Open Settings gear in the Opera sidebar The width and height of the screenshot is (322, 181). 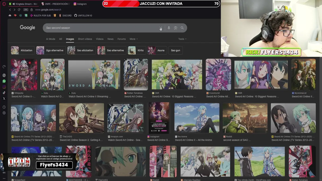point(4,113)
